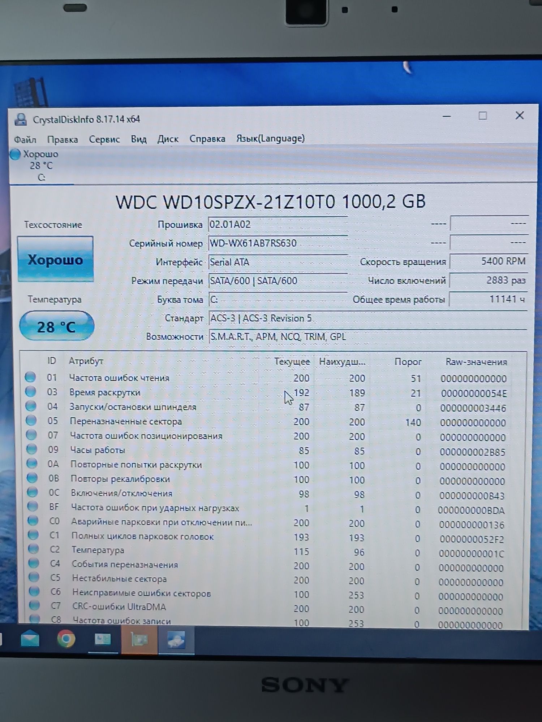Open the Сервис menu
Image resolution: width=542 pixels, height=722 pixels.
[104, 139]
